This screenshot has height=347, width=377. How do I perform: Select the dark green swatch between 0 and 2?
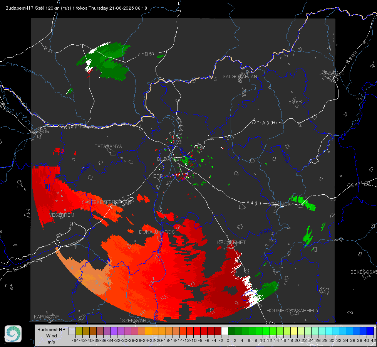[231, 331]
